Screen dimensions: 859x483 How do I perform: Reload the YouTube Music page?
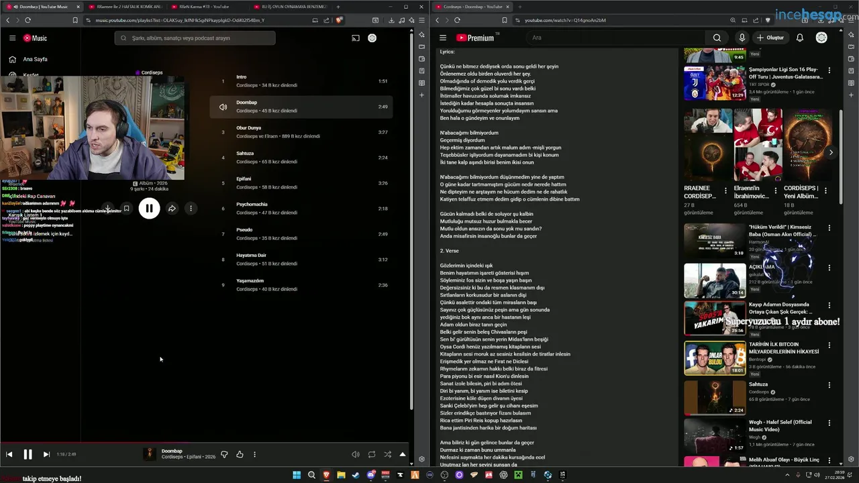(x=28, y=20)
